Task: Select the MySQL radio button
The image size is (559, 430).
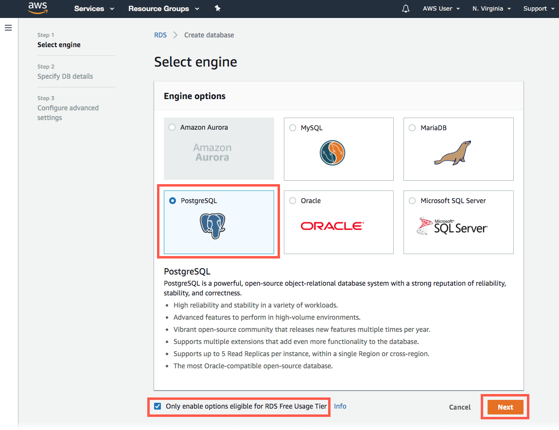Action: coord(293,128)
